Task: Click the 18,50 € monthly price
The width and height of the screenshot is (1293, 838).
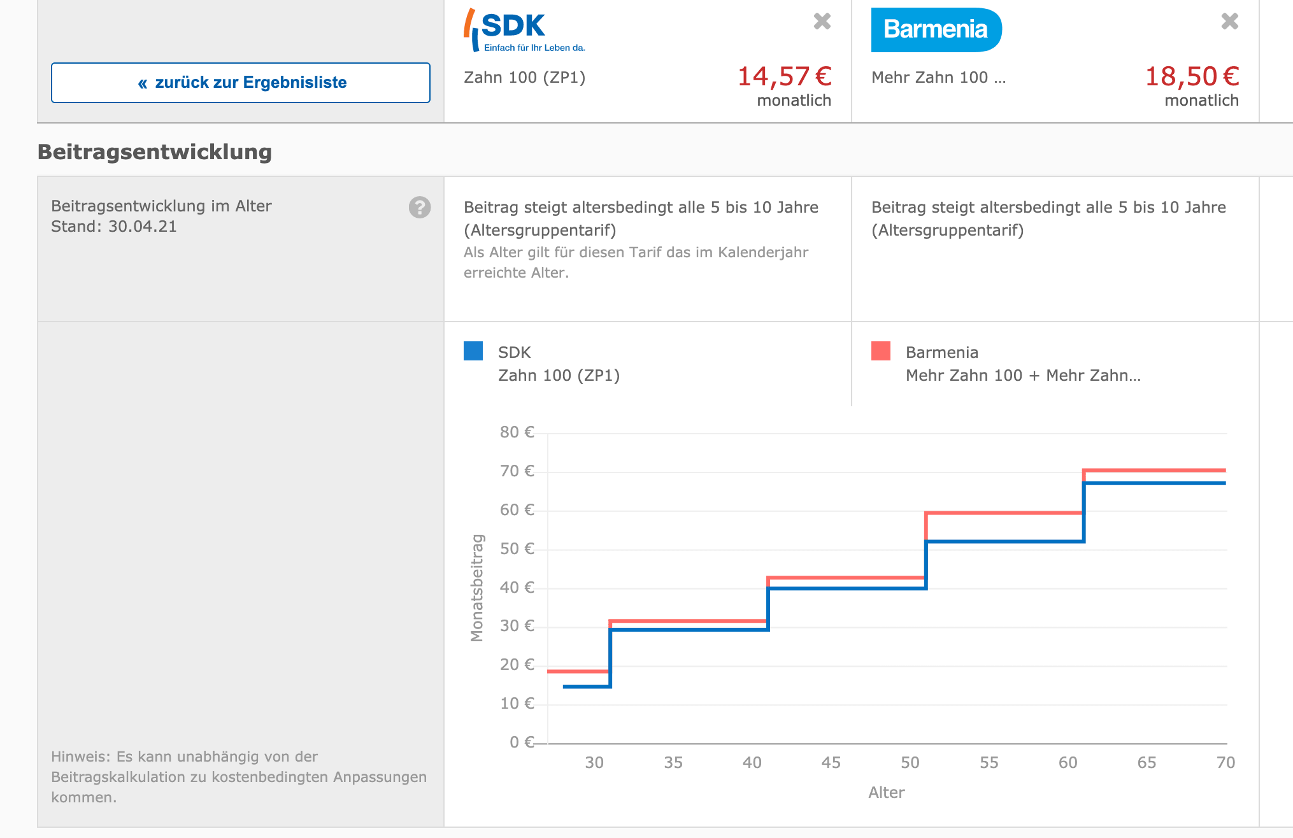Action: point(1192,77)
